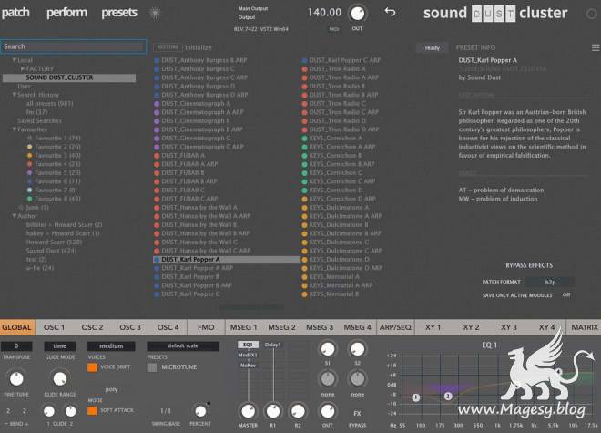Image resolution: width=601 pixels, height=433 pixels.
Task: Open the OSC 1 tab
Action: [54, 327]
